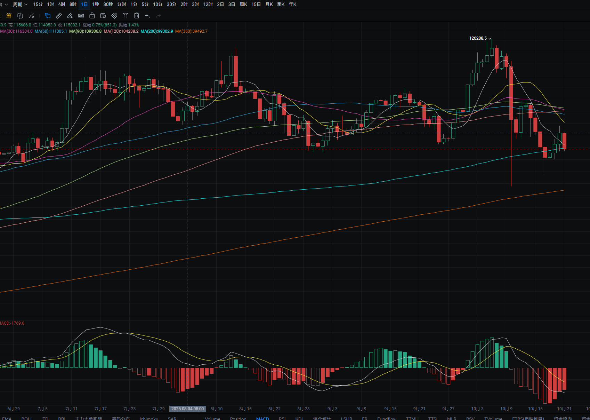Screen dimensions: 590x420
Task: Click the 126208.5 high price marker
Action: (x=478, y=38)
